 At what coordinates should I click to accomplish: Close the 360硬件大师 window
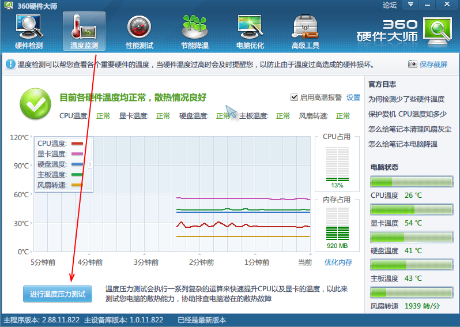click(447, 4)
